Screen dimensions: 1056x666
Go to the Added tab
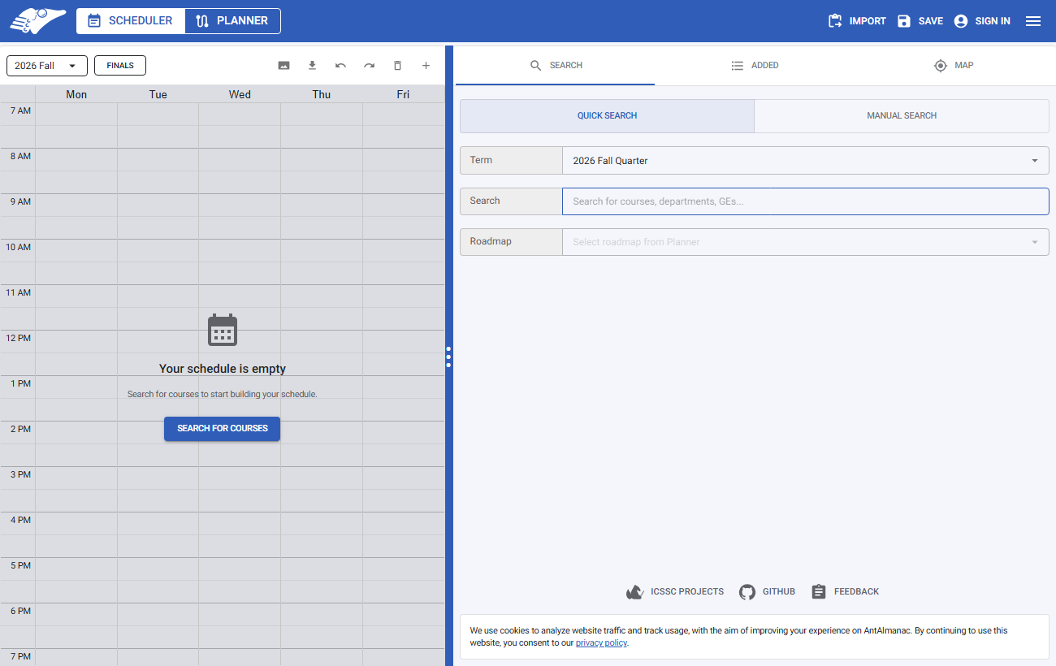click(x=755, y=66)
